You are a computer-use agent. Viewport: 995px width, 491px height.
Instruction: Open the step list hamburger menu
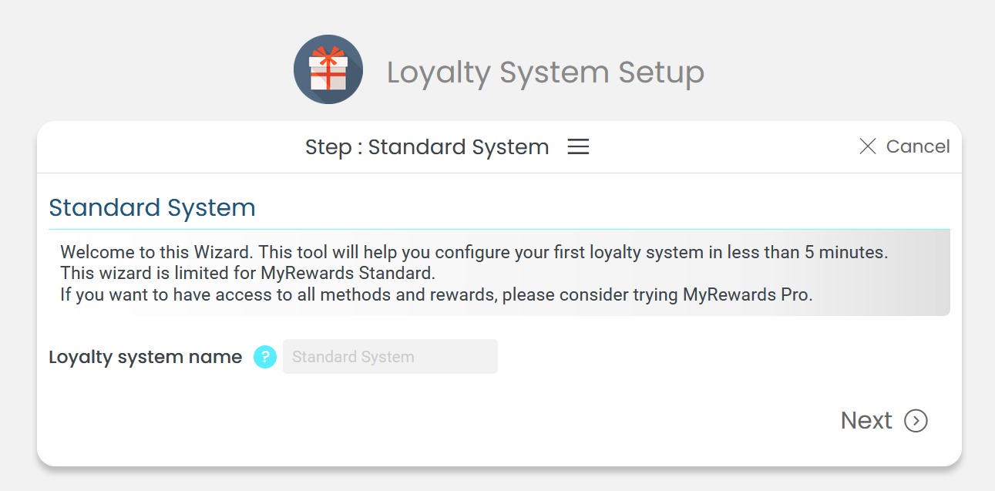[578, 146]
